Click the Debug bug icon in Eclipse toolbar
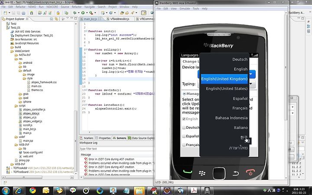Image resolution: width=312 pixels, height=195 pixels. pyautogui.click(x=75, y=13)
